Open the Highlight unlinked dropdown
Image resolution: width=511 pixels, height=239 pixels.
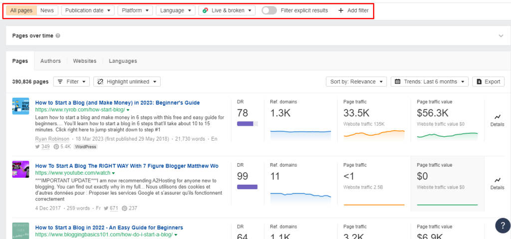(x=127, y=81)
